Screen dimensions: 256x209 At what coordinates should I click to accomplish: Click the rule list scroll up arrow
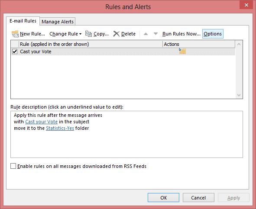(x=239, y=44)
